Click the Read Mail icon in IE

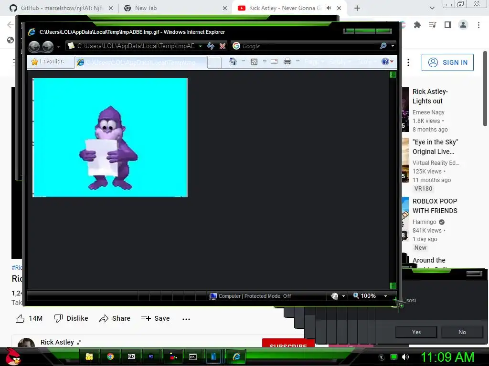(x=274, y=61)
